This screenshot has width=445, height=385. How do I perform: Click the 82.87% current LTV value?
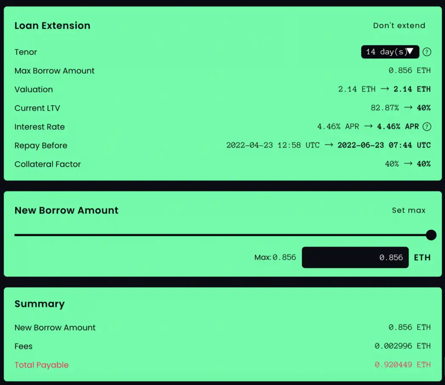click(x=384, y=108)
